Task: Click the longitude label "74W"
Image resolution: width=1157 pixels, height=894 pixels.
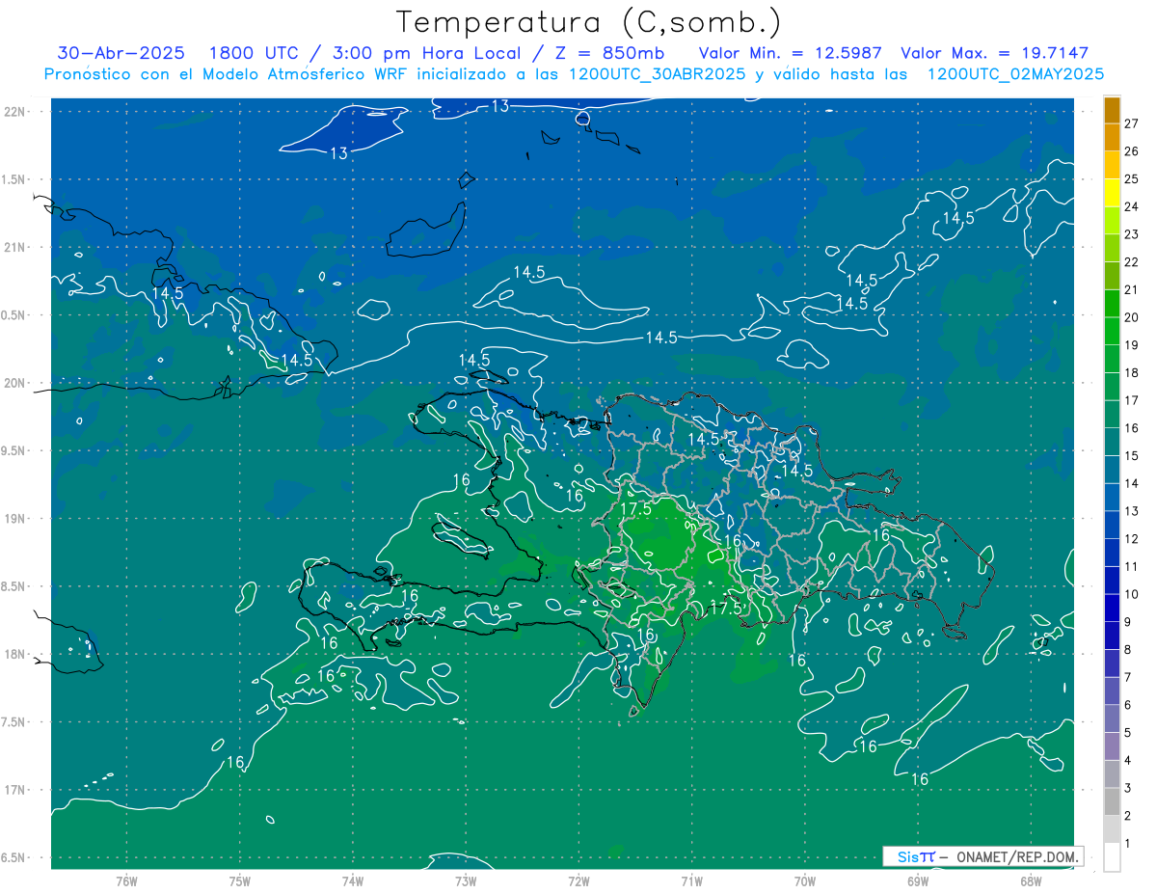Action: click(352, 881)
